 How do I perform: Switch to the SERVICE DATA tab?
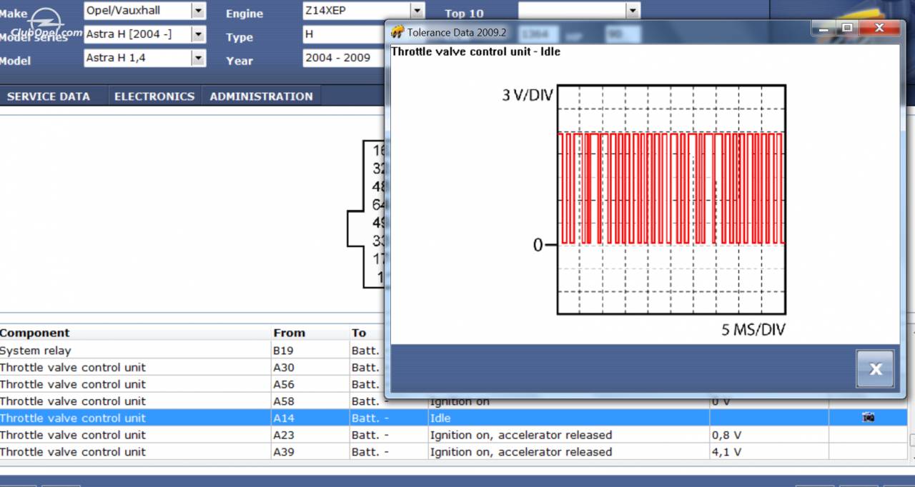(49, 96)
